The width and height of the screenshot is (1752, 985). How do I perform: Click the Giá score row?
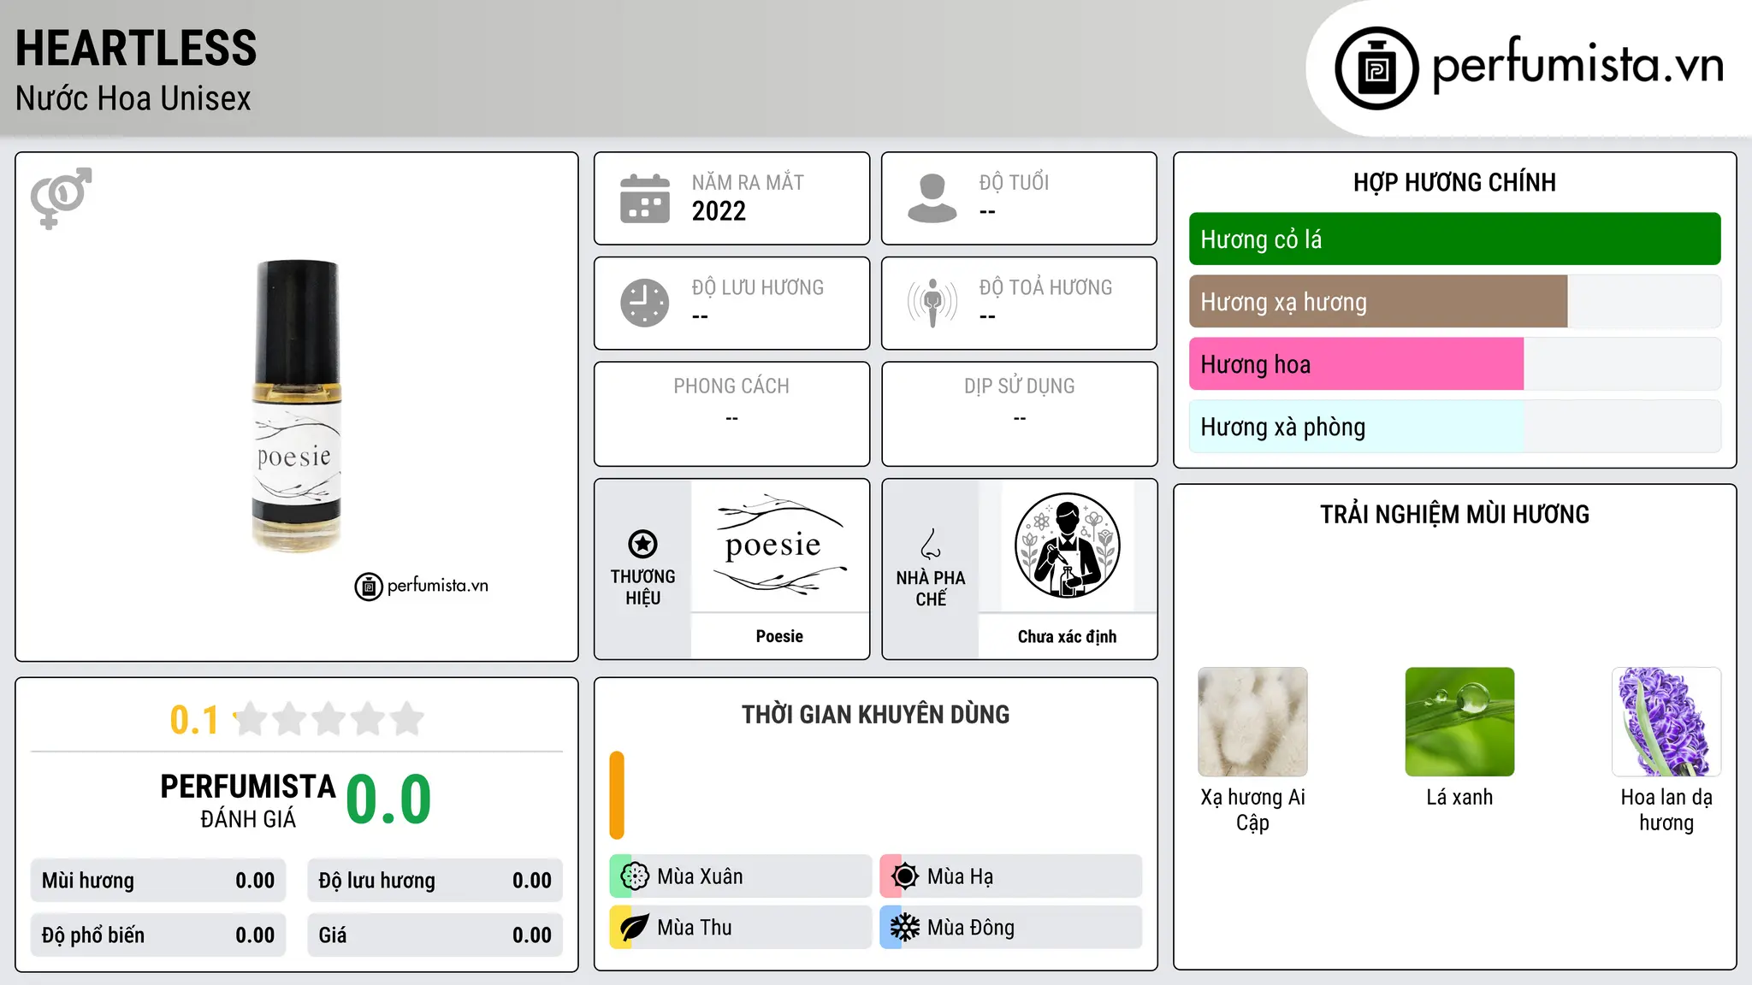435,935
